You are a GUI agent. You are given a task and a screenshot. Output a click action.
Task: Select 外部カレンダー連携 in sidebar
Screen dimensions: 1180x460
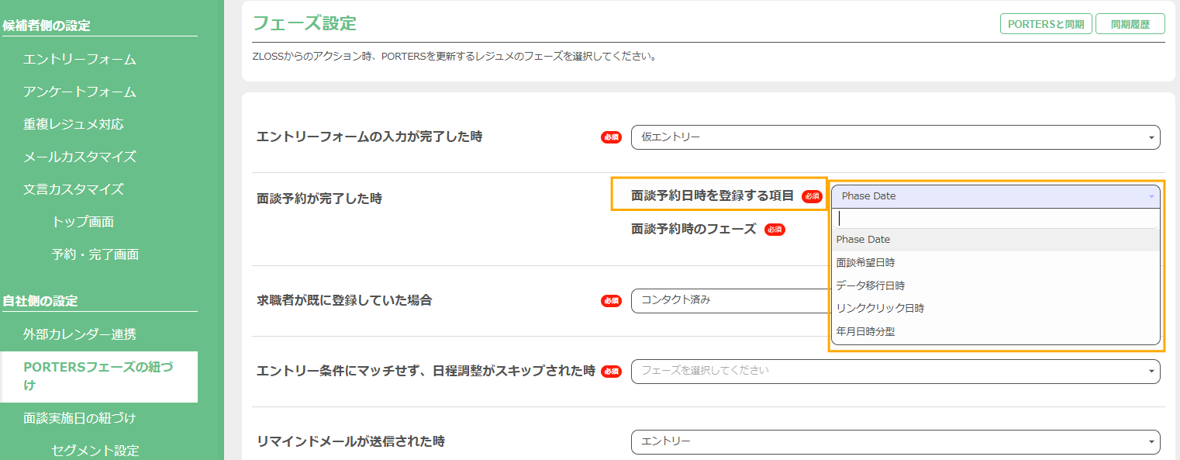coord(80,334)
